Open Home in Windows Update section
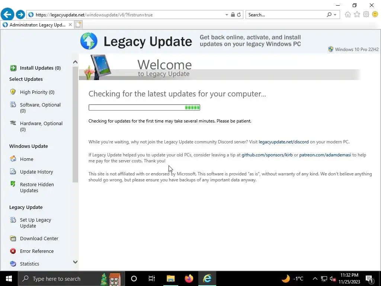The image size is (381, 286). coord(27,159)
